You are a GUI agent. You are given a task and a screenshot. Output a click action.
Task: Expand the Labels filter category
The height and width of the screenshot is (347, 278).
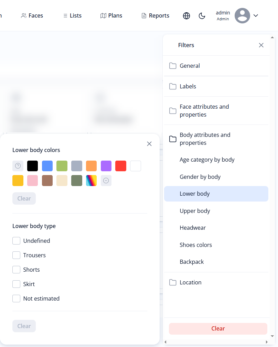[188, 86]
